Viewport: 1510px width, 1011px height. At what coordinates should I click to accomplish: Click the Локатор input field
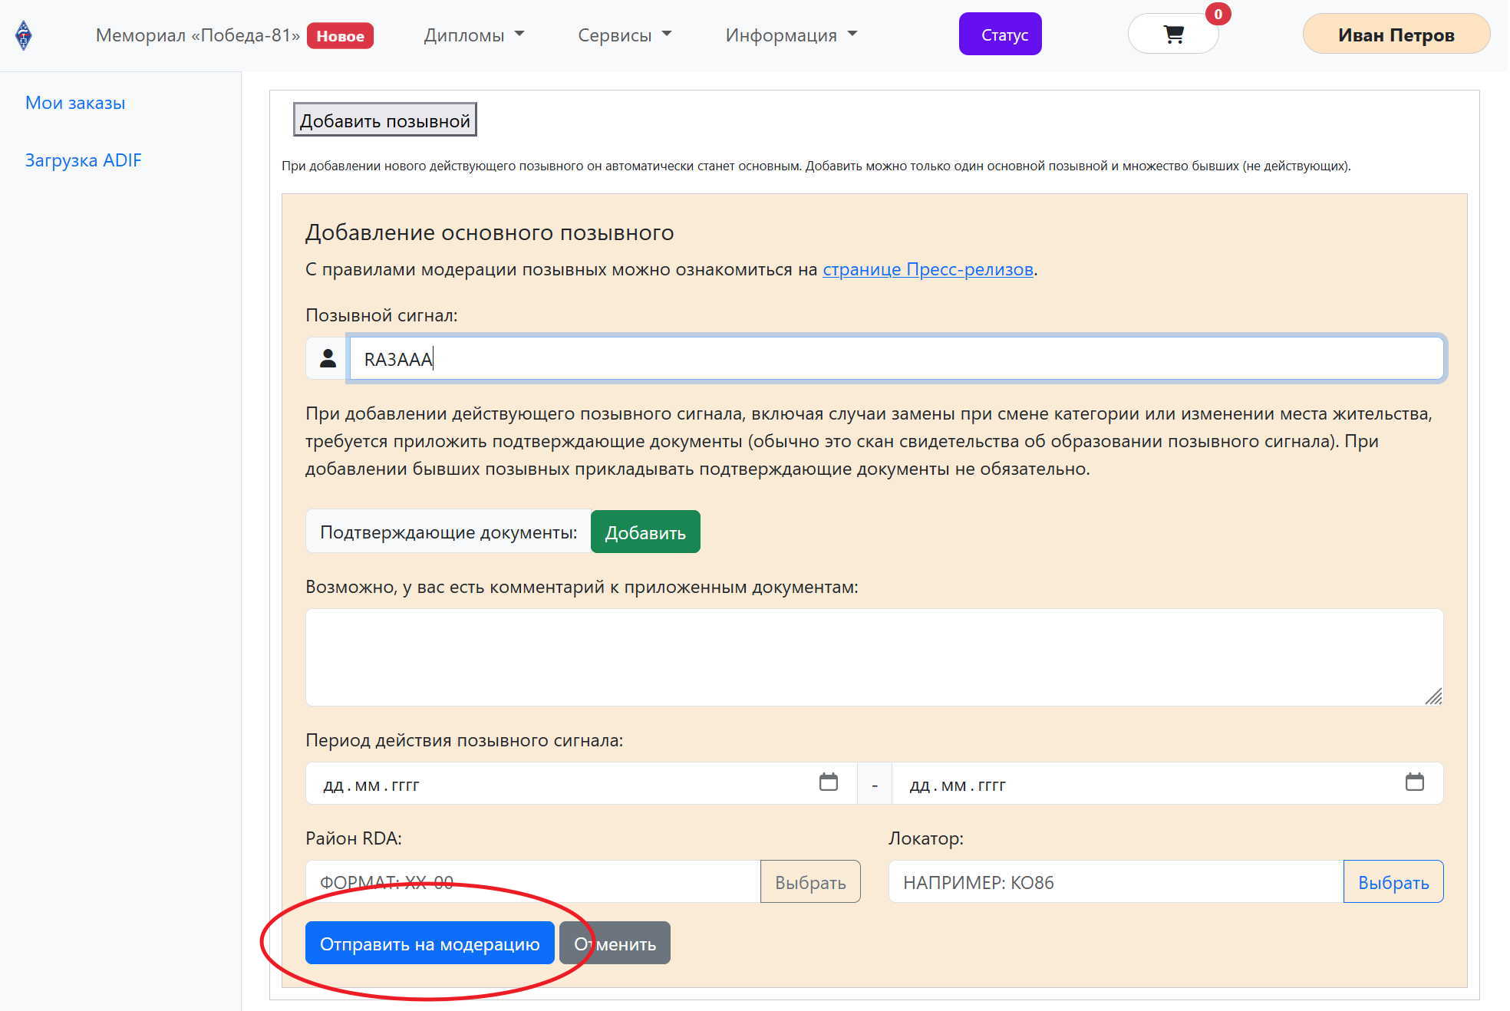pyautogui.click(x=1115, y=882)
